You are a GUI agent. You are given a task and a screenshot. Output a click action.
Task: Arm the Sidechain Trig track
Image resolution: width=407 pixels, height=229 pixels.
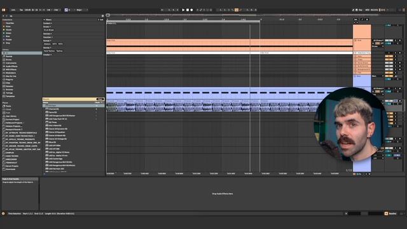pyautogui.click(x=400, y=53)
